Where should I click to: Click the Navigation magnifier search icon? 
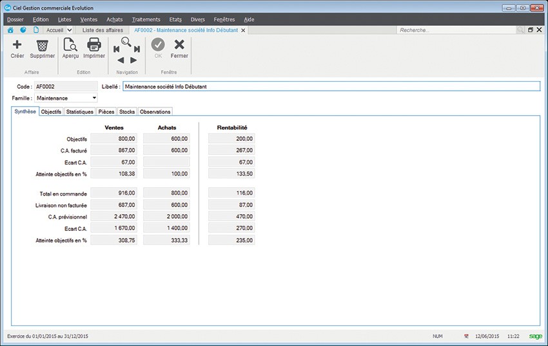(x=126, y=42)
